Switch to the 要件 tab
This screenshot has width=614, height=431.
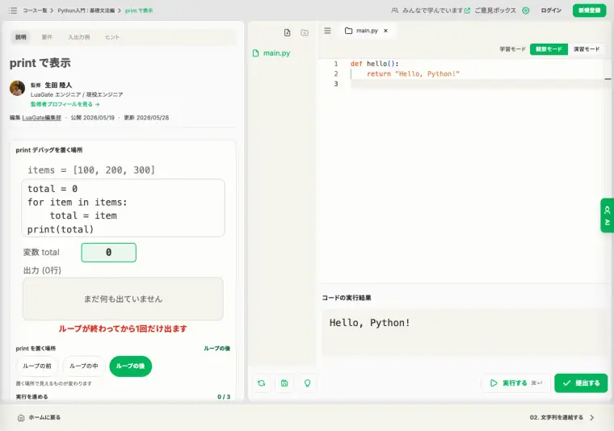(x=47, y=37)
